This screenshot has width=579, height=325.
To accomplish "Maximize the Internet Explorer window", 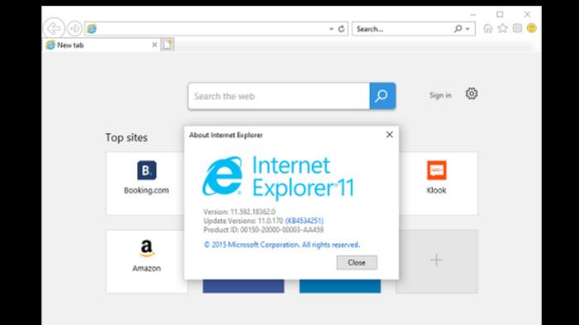I will click(x=500, y=14).
